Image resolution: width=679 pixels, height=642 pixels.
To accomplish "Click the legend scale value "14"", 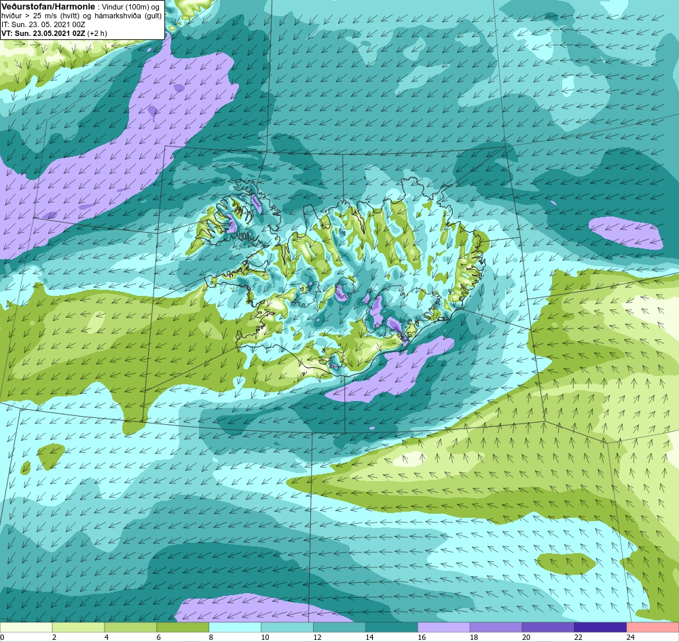I will 369,637.
